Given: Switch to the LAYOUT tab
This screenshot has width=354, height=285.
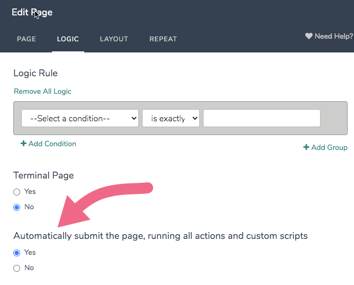Looking at the screenshot, I should click(x=114, y=39).
